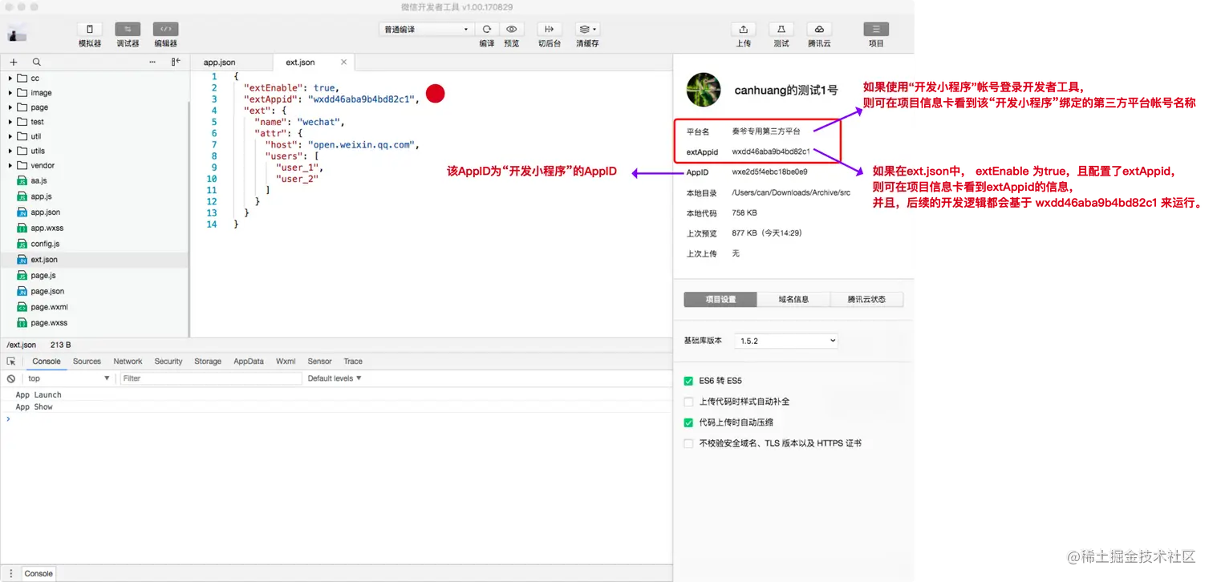Switch to the 腾讯云状态 tab
1213x582 pixels.
[x=866, y=299]
